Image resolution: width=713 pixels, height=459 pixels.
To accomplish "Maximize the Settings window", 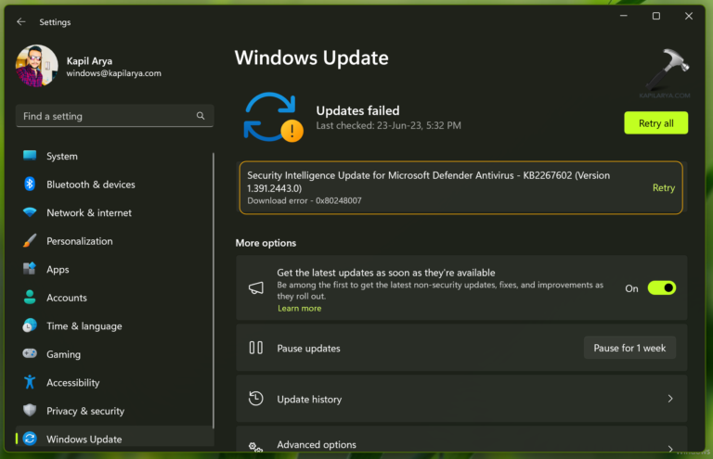I will click(656, 16).
